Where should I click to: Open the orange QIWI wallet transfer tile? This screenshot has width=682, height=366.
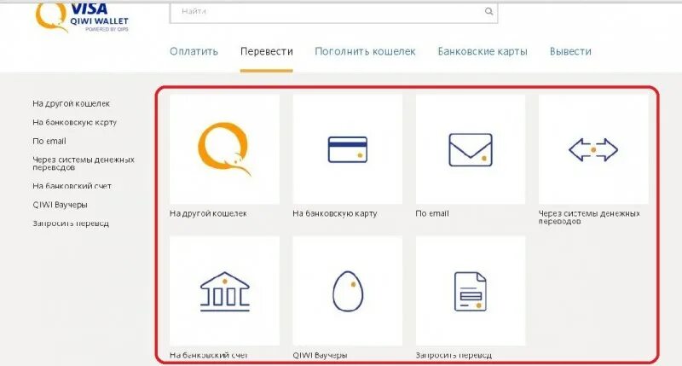pos(224,149)
